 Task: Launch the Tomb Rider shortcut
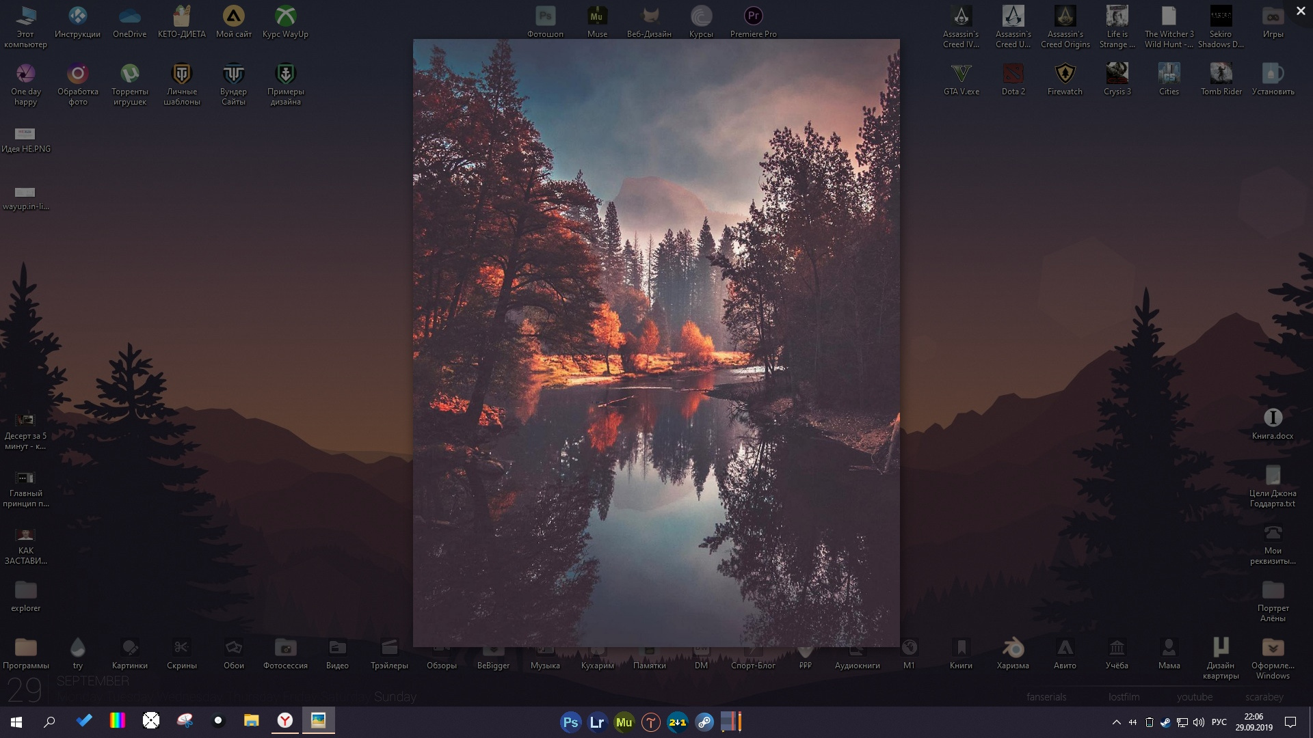tap(1221, 79)
